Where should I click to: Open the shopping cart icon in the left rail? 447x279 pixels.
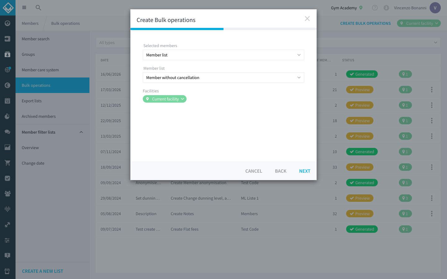7,163
